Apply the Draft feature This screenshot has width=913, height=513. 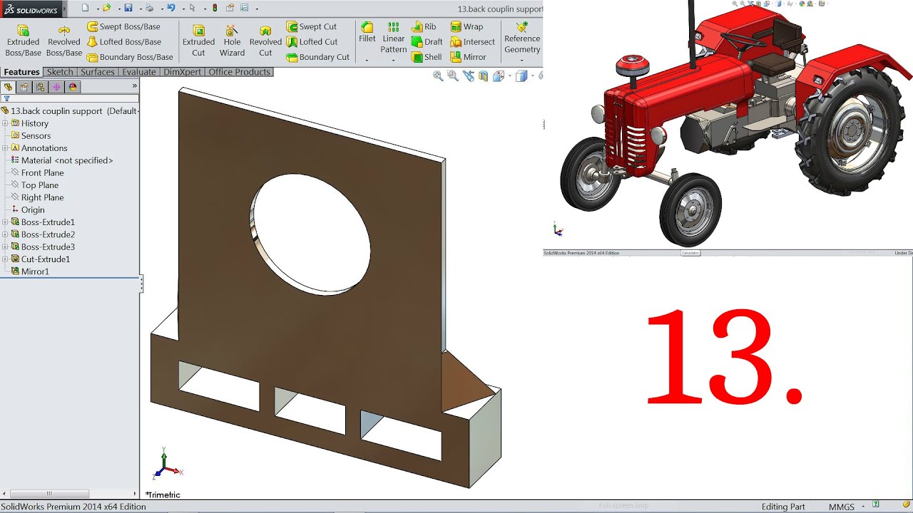click(427, 42)
